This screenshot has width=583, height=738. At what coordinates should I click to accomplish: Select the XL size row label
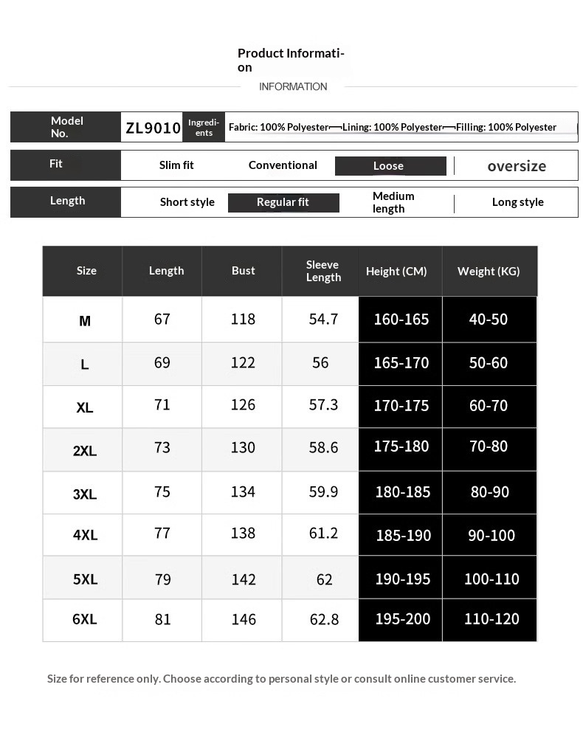(x=85, y=407)
